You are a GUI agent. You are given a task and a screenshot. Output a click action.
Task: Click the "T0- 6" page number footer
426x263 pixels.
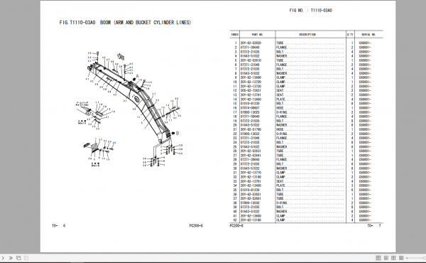(x=59, y=226)
